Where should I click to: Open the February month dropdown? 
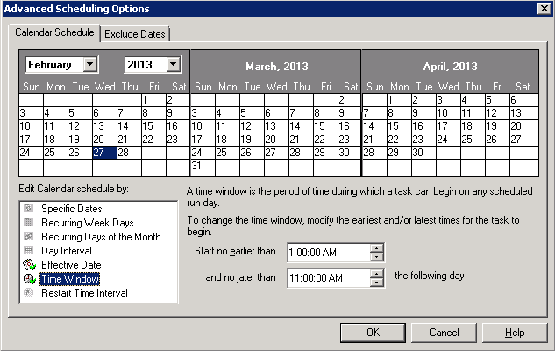pos(89,64)
